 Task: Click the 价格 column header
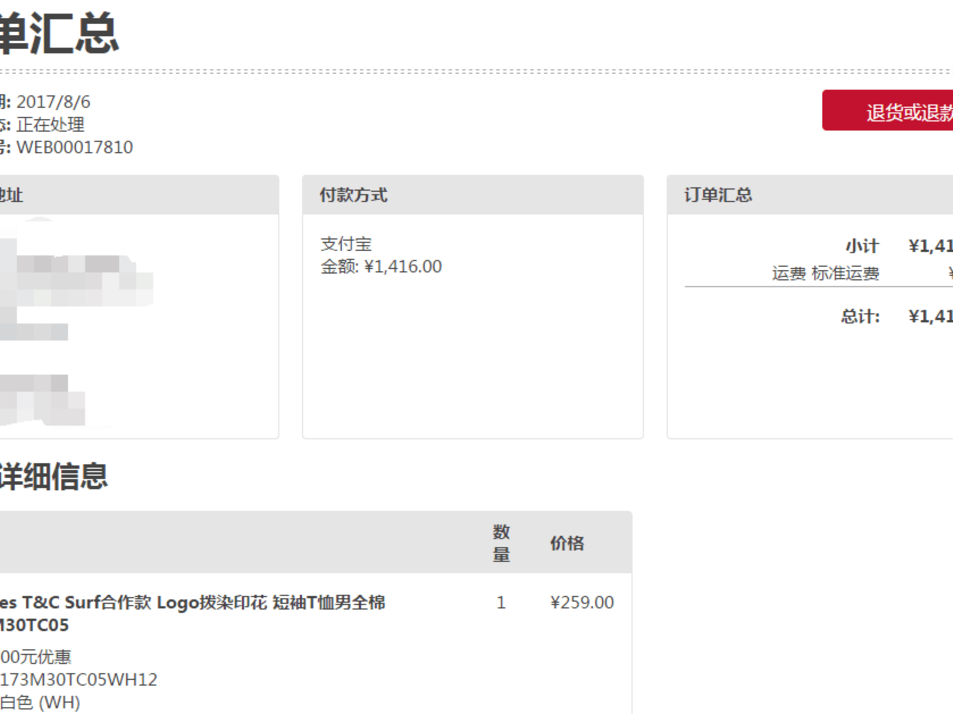click(566, 543)
